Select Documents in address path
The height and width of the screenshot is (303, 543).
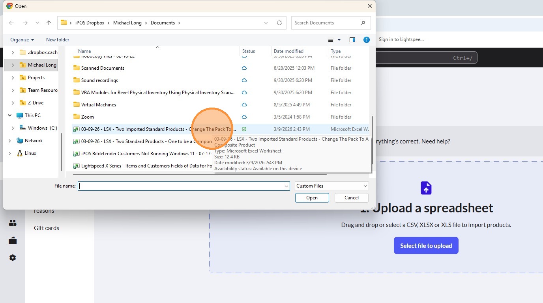pos(163,23)
